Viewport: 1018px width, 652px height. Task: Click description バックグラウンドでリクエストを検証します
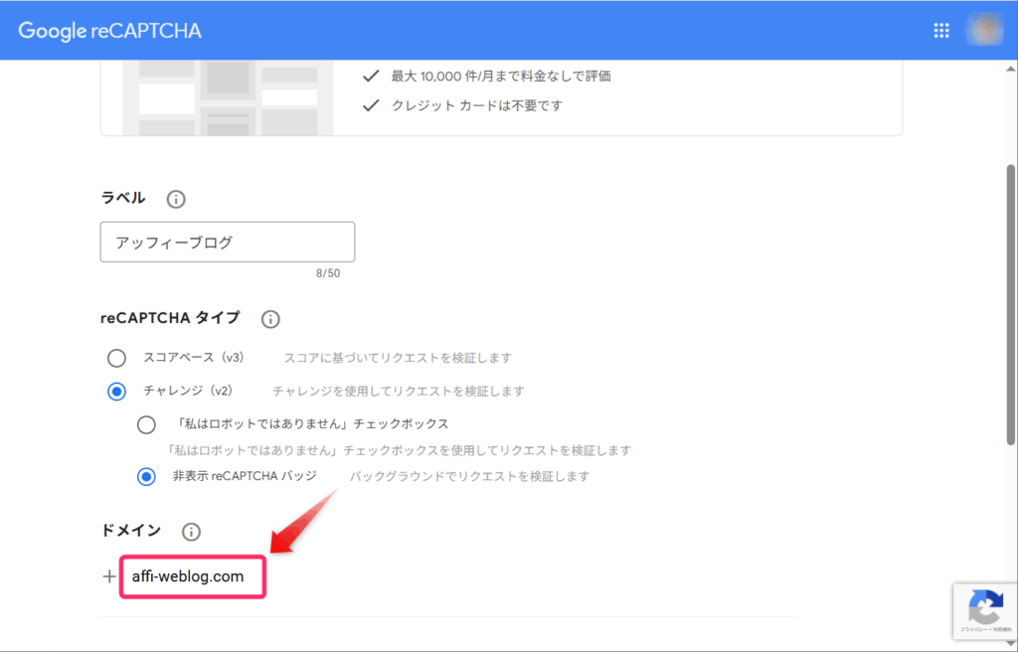pos(469,477)
